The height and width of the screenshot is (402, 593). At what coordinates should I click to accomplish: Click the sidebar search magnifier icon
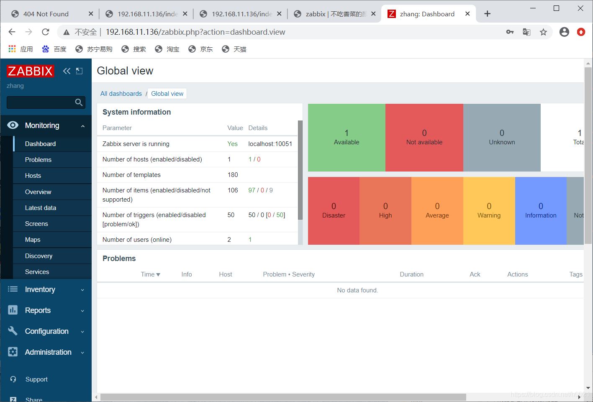[x=79, y=102]
